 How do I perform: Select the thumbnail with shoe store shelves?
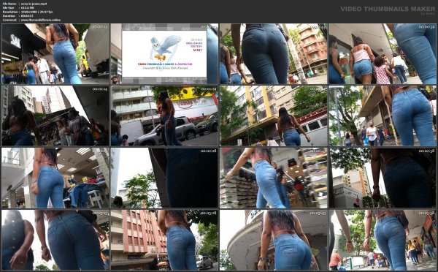pos(274,178)
